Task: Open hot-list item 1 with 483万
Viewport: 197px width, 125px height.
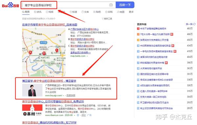Action: pyautogui.click(x=153, y=29)
